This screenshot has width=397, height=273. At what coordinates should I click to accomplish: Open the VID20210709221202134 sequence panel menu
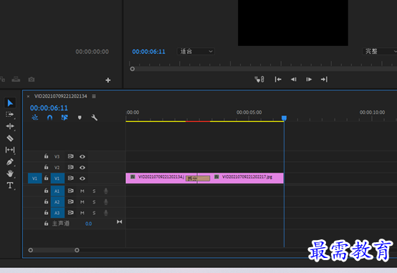tap(94, 96)
